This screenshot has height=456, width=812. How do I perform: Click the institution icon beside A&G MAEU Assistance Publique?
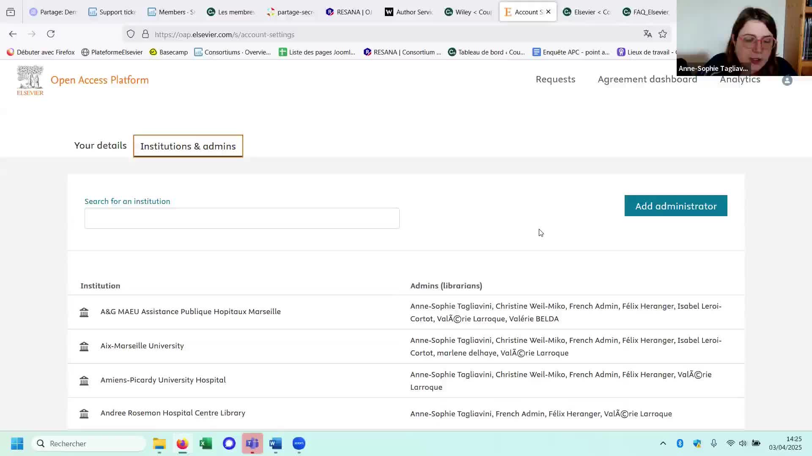pos(84,312)
